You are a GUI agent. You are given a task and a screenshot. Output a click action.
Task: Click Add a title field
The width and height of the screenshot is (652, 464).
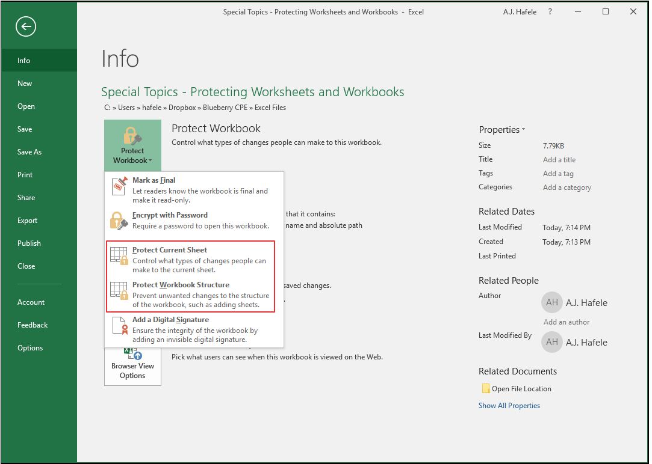click(x=559, y=160)
